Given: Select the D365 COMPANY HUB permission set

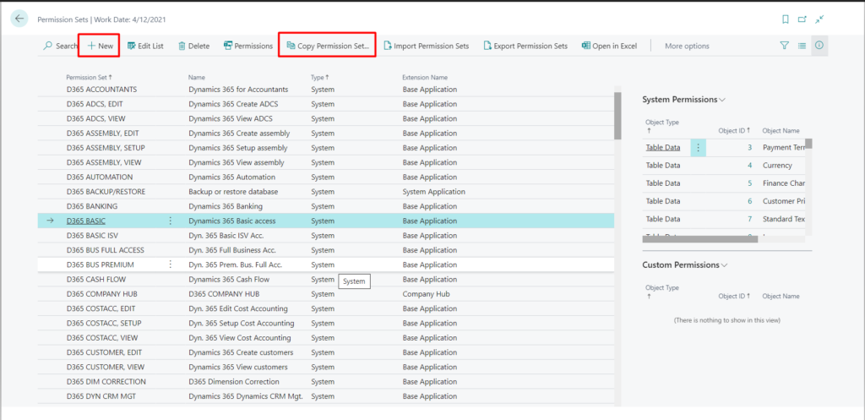Looking at the screenshot, I should coord(325,293).
